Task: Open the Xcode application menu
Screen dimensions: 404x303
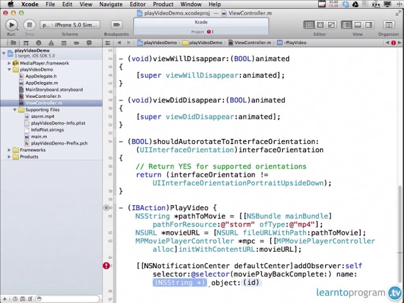Action: [30, 4]
